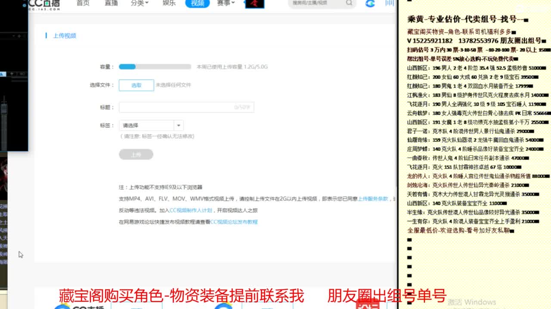Image resolution: width=551 pixels, height=309 pixels.
Task: Open the 直播 nav item
Action: tap(111, 3)
